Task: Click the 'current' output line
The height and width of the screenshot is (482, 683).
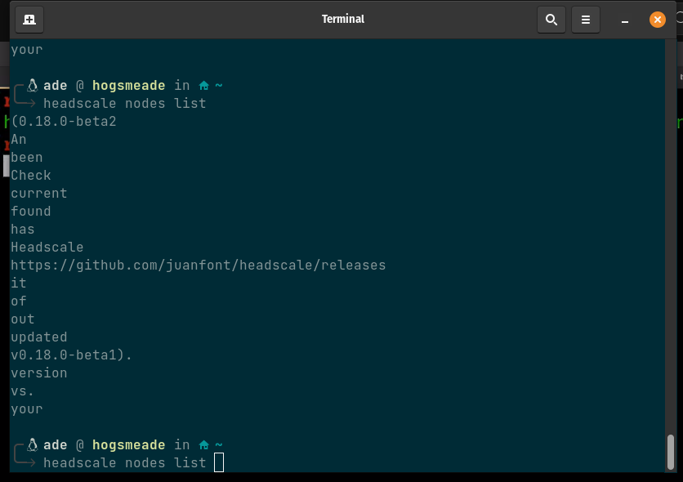Action: [x=39, y=194]
